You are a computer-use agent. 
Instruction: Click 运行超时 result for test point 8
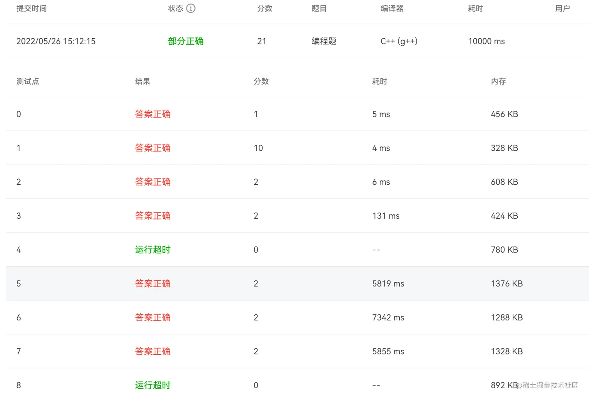153,385
